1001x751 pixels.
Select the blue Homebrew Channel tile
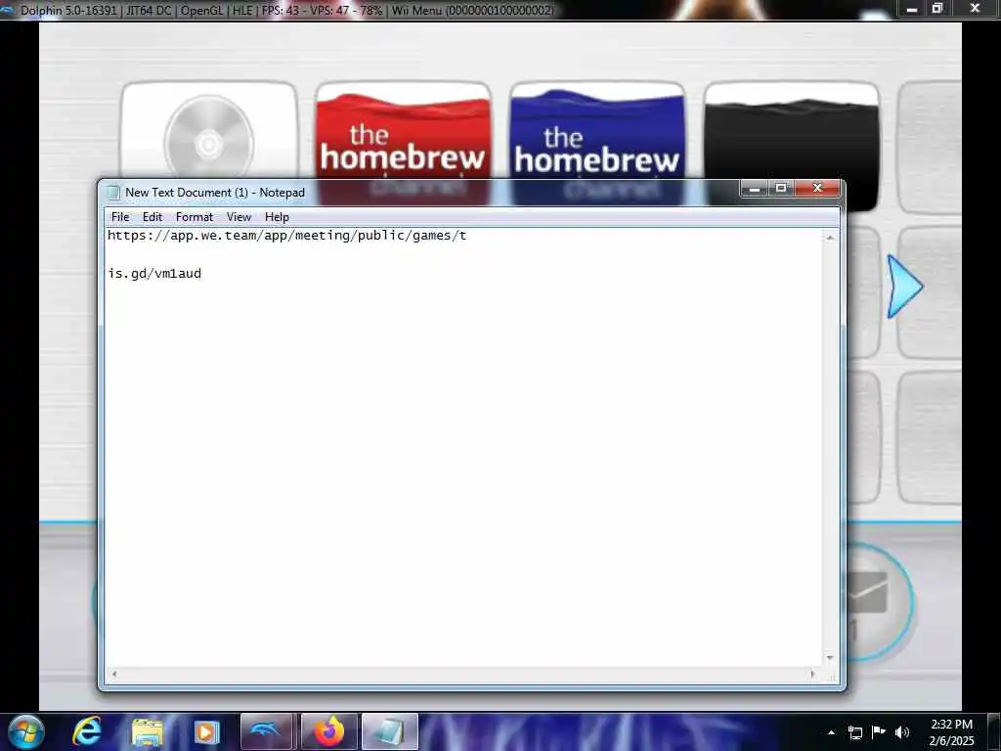coord(597,131)
